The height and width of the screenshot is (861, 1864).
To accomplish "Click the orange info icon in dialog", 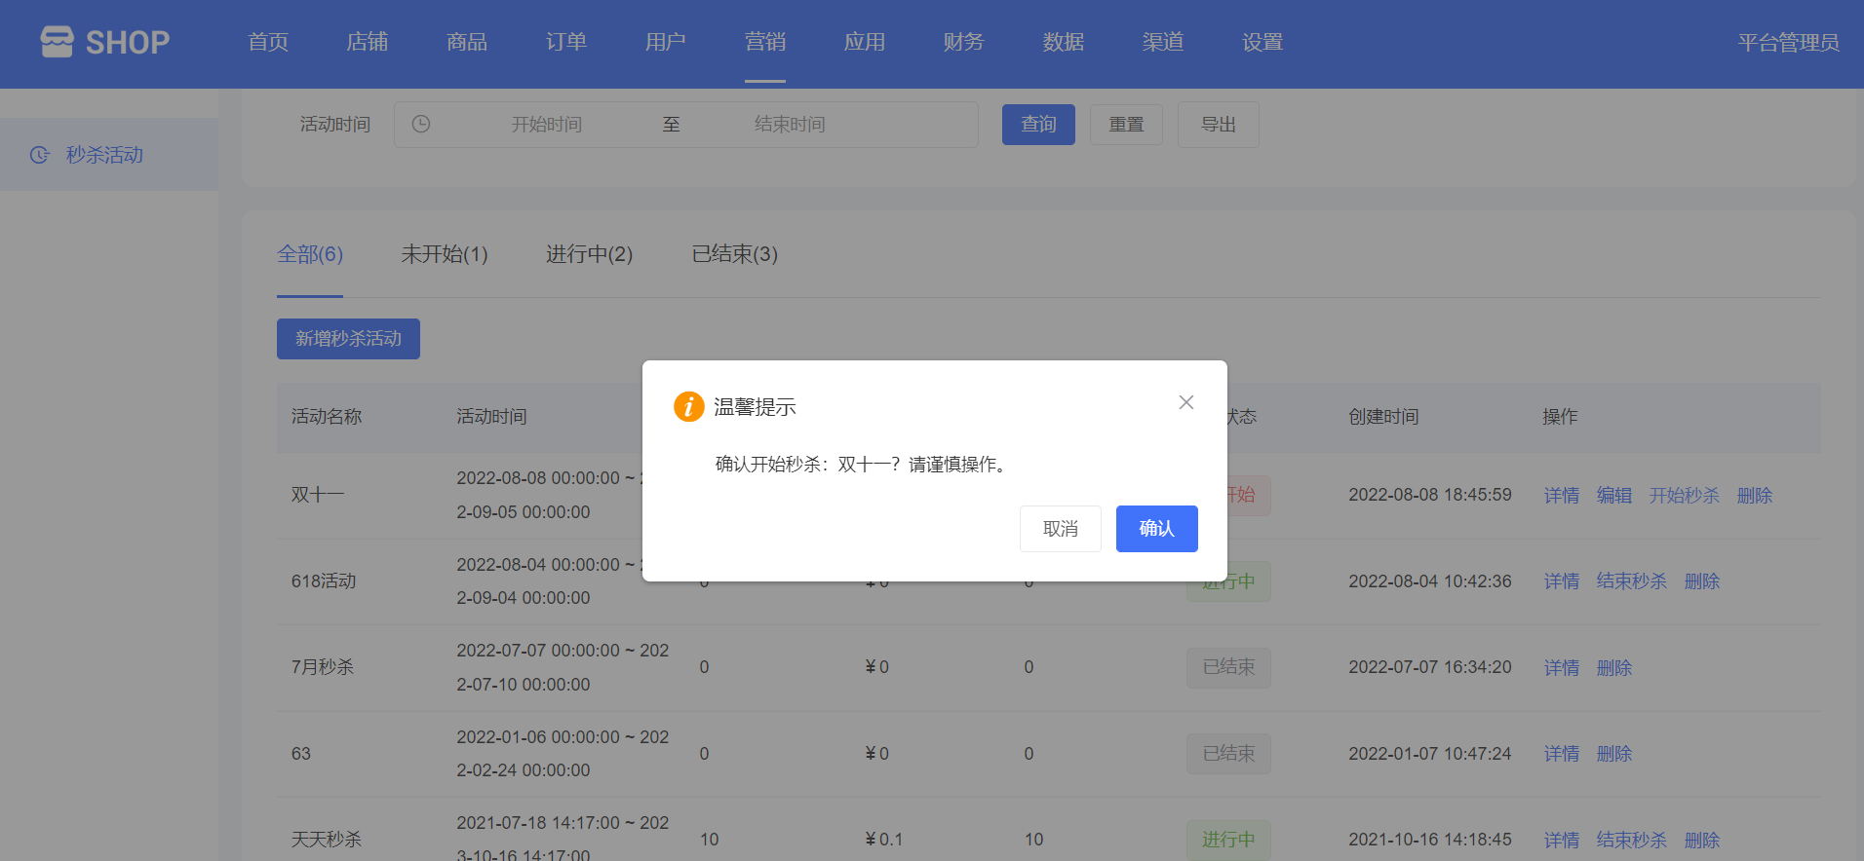I will tap(689, 406).
